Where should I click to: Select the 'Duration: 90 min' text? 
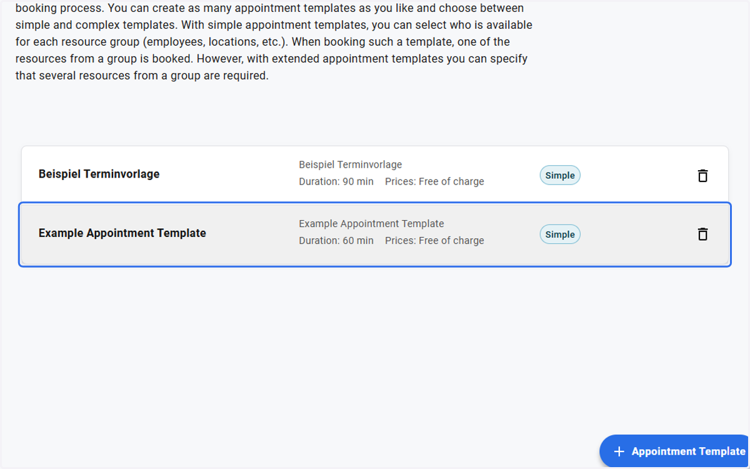pyautogui.click(x=336, y=181)
